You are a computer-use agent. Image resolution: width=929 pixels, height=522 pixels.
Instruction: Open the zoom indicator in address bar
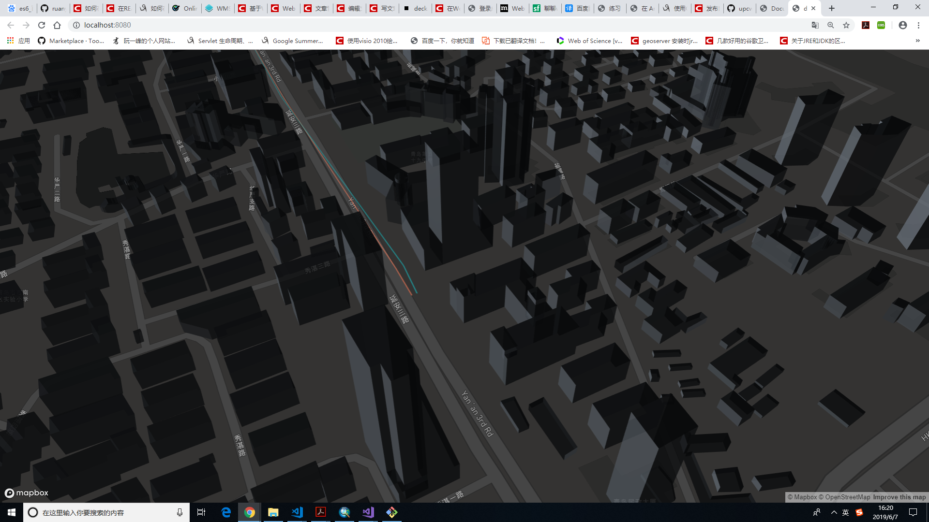(x=831, y=25)
